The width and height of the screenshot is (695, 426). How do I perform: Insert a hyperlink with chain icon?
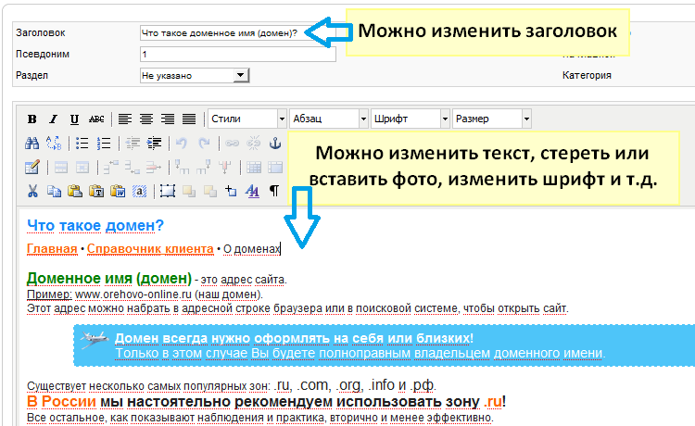[232, 143]
